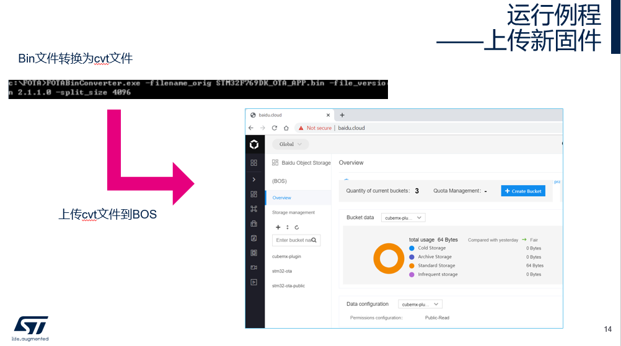Click the orange storage usage donut chart
This screenshot has height=346, width=621.
pos(389,259)
